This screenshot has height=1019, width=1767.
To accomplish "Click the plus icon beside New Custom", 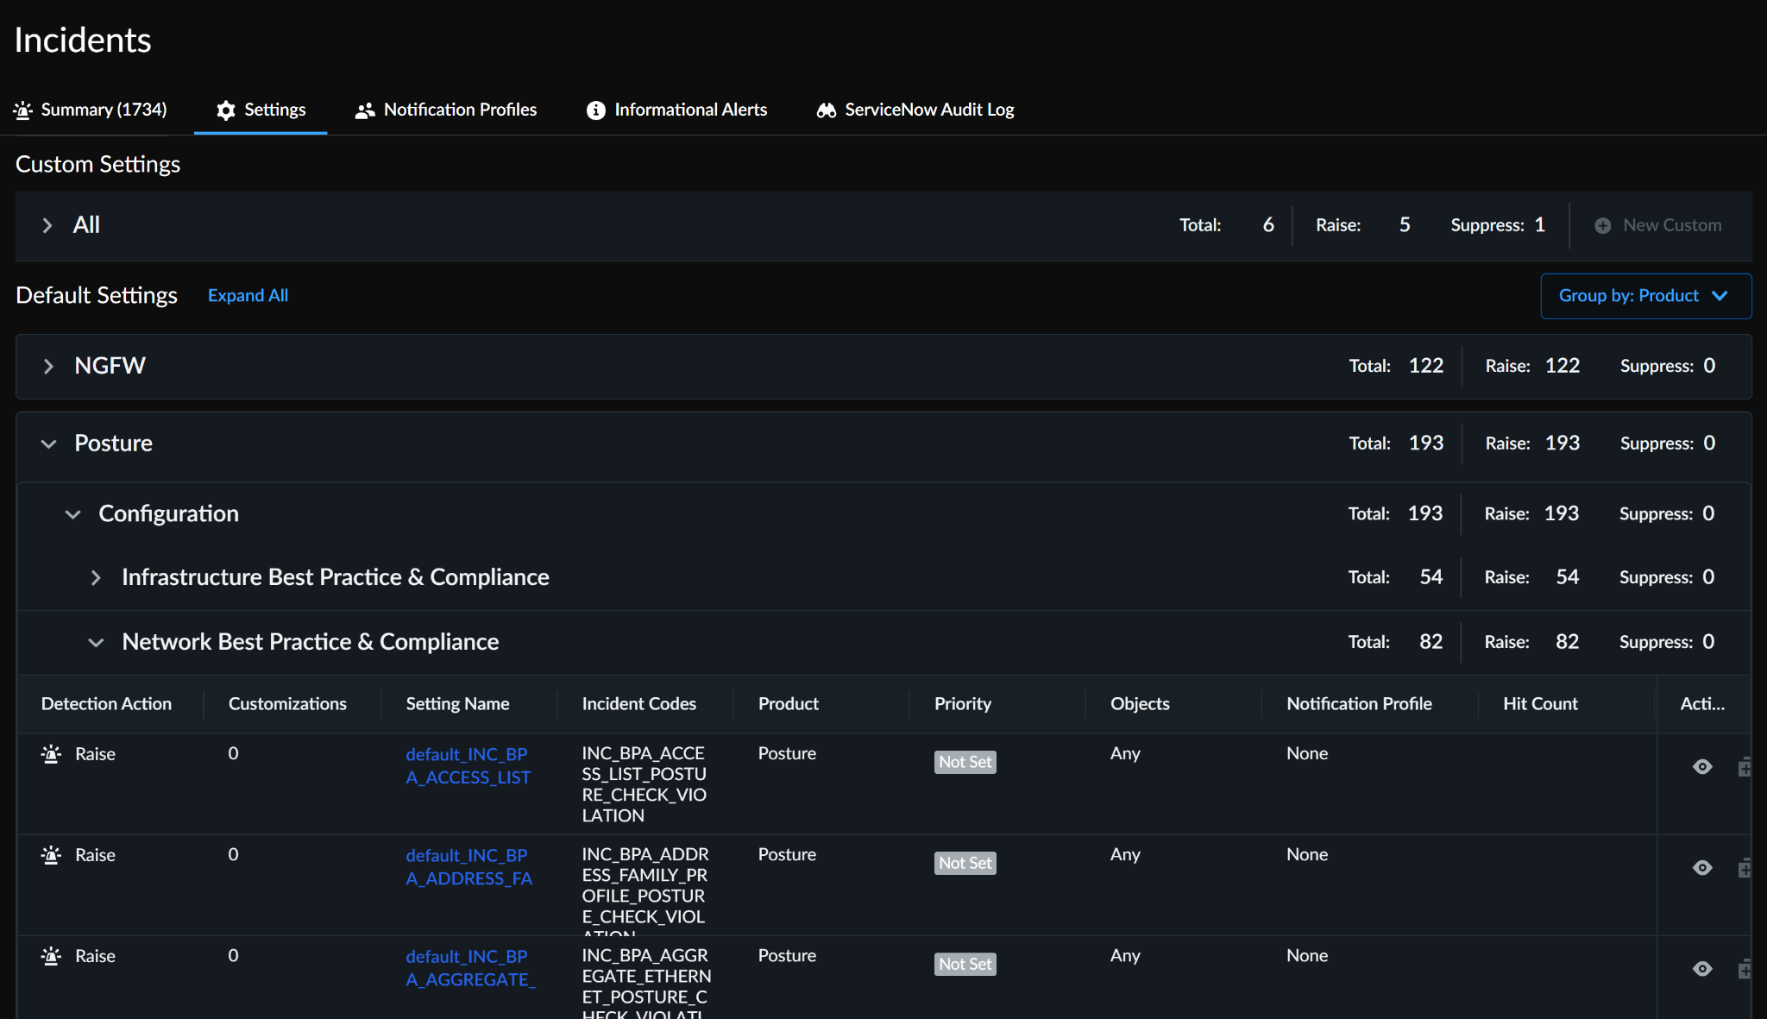I will (x=1602, y=225).
